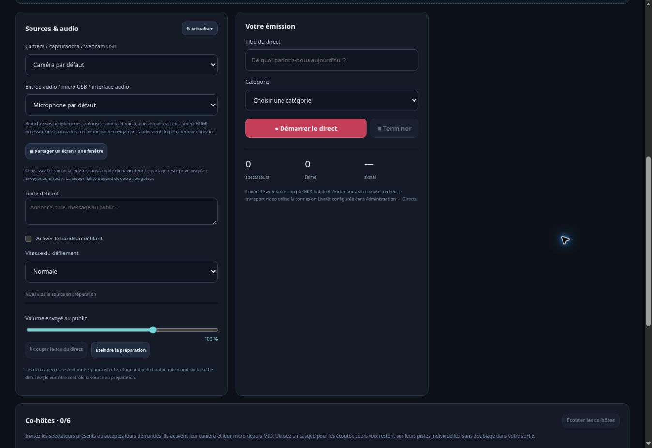Click the Volume envoyé au public label
652x448 pixels.
[56, 318]
